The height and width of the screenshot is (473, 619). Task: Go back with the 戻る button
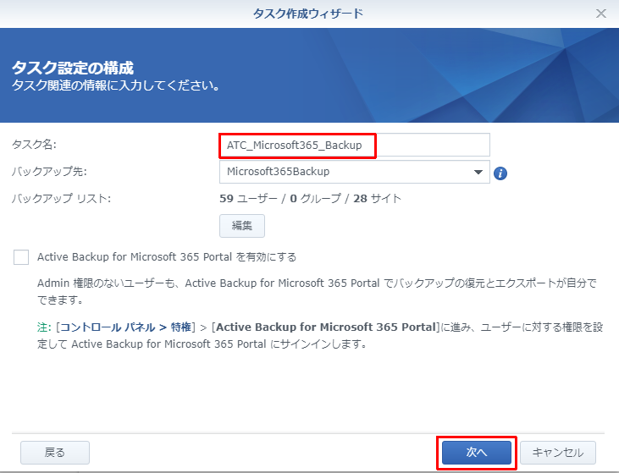click(55, 453)
